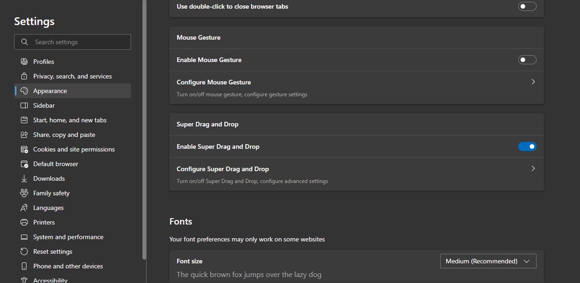This screenshot has height=283, width=580.
Task: Click the Profiles icon in sidebar
Action: tap(24, 61)
